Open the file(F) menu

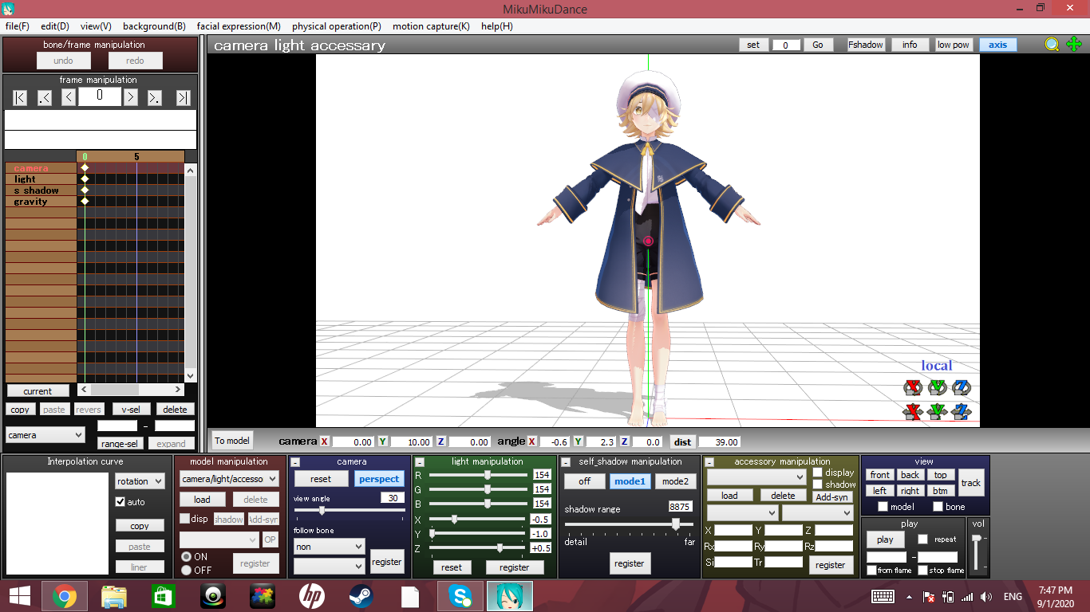[x=17, y=26]
